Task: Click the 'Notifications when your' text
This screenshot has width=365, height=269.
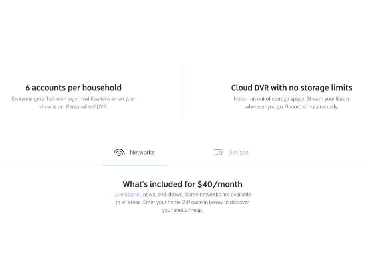Action: point(108,99)
